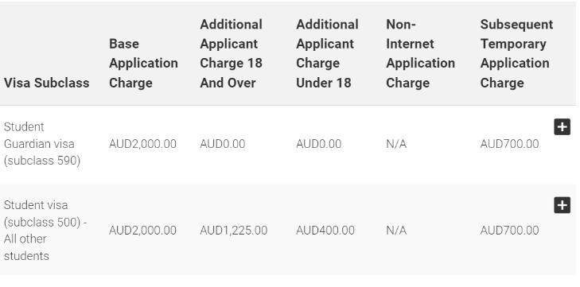The height and width of the screenshot is (287, 580).
Task: Click AUD700.00 in the subclass 500 row
Action: click(x=510, y=231)
